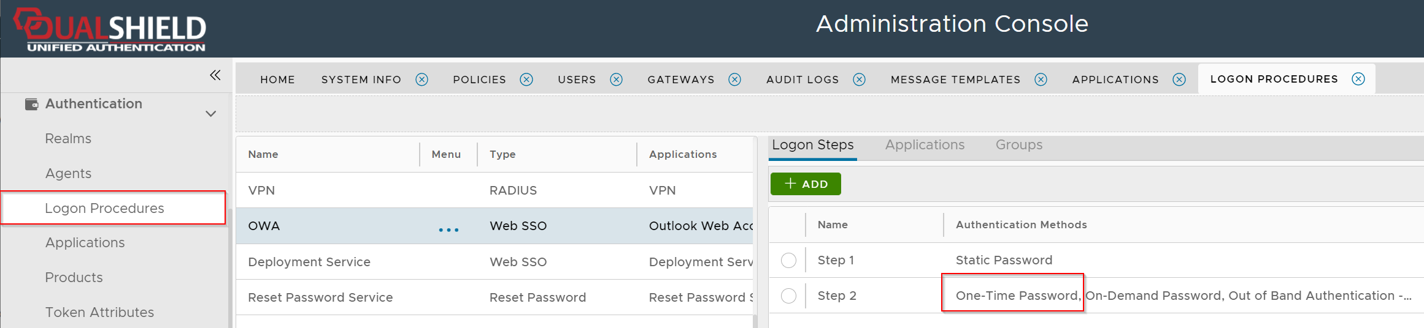Close the Message Templates tab
This screenshot has height=328, width=1424.
point(1041,80)
